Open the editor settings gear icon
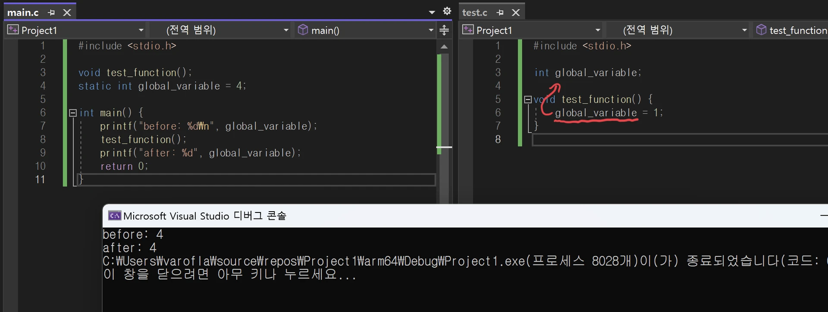 click(x=447, y=11)
